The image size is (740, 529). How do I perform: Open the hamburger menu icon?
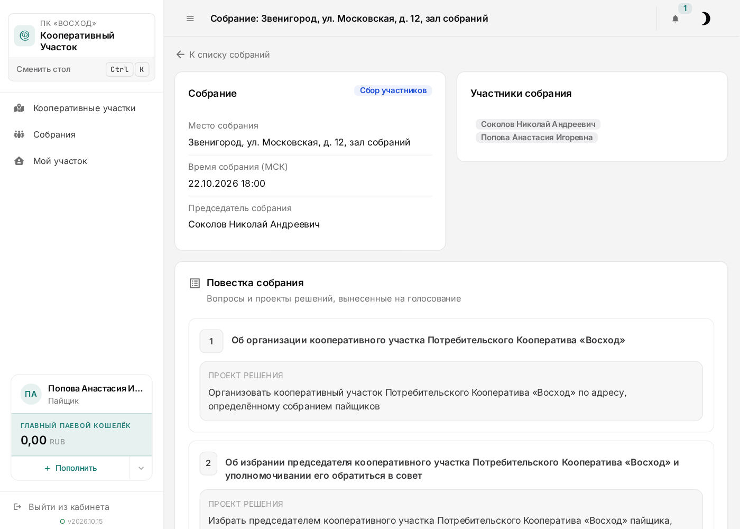coord(190,19)
